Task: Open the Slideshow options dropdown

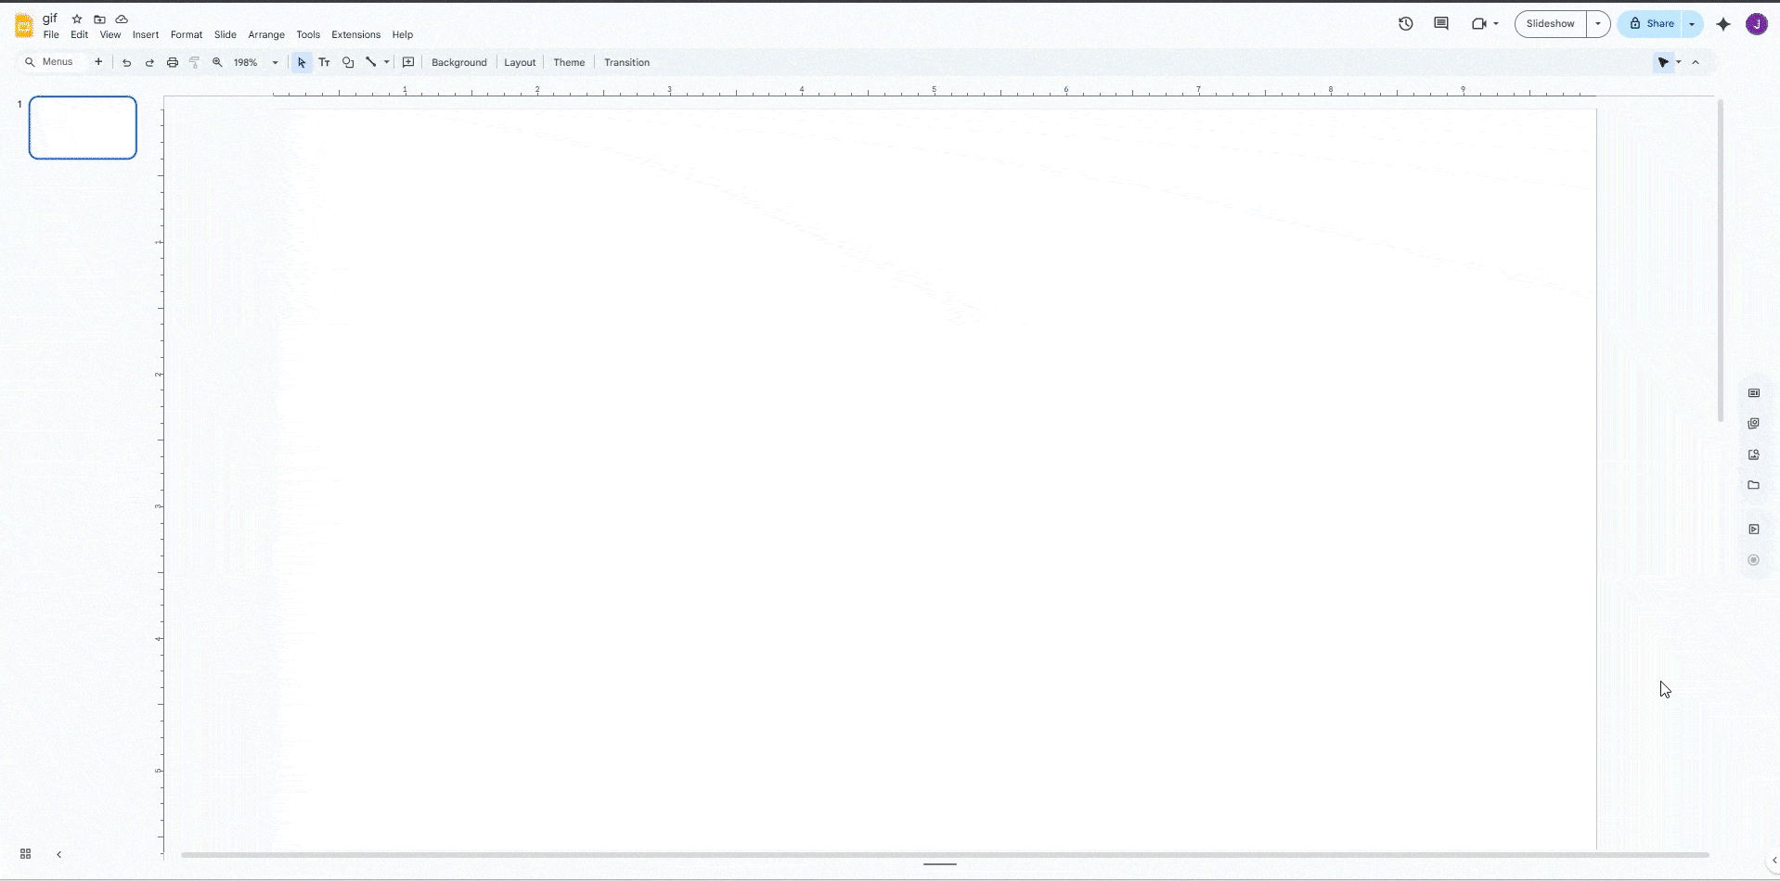Action: pos(1598,23)
